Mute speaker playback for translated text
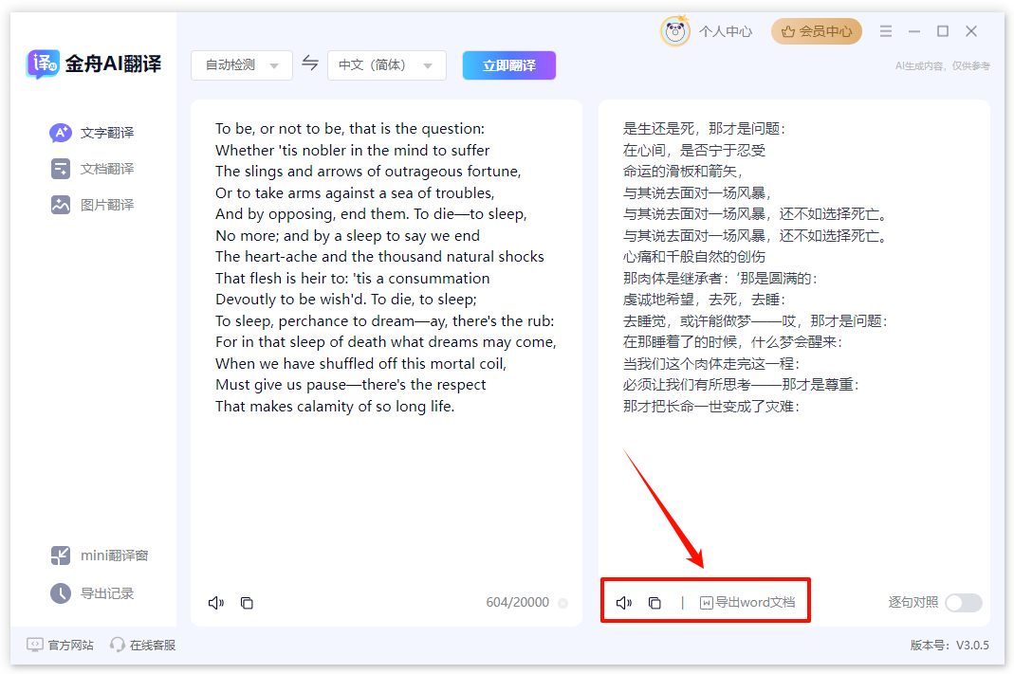The image size is (1014, 674). point(623,601)
